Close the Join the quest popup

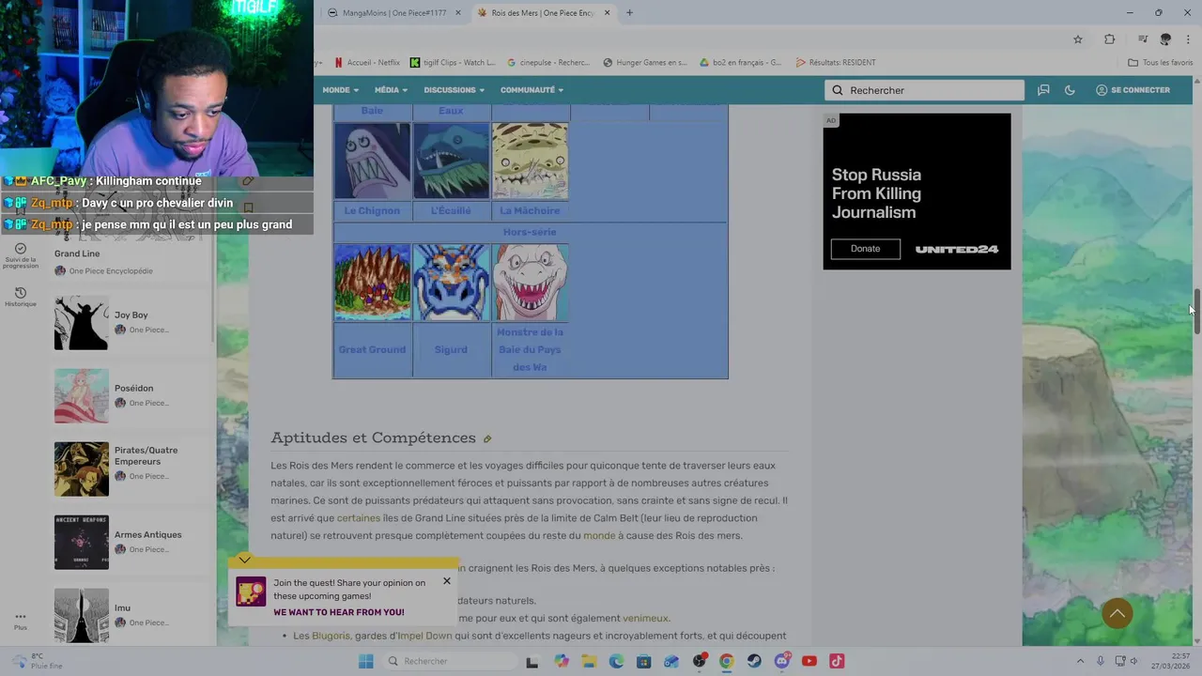[x=447, y=581]
